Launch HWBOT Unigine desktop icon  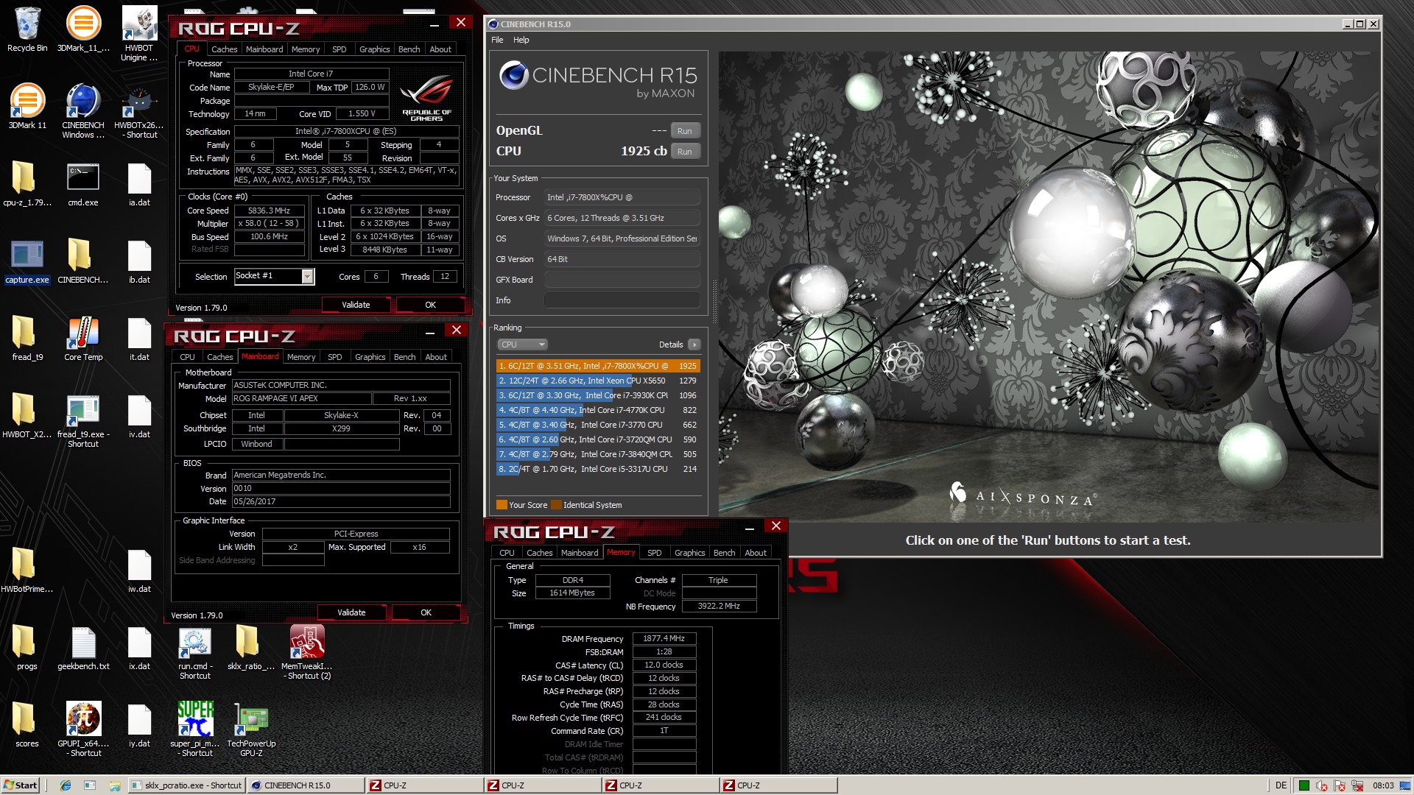coord(138,33)
